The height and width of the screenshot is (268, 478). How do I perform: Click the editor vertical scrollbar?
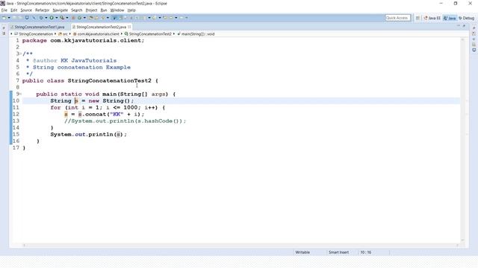462,140
